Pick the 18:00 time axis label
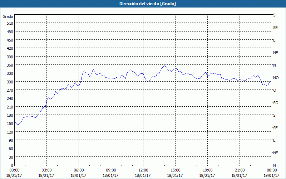This screenshot has width=286, height=179. click(207, 170)
